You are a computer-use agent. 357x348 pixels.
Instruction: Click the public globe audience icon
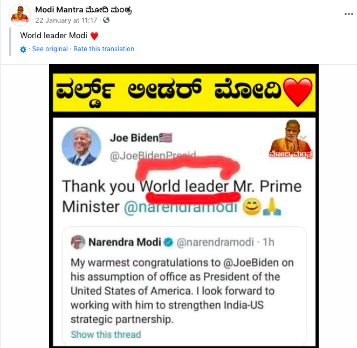click(x=106, y=20)
